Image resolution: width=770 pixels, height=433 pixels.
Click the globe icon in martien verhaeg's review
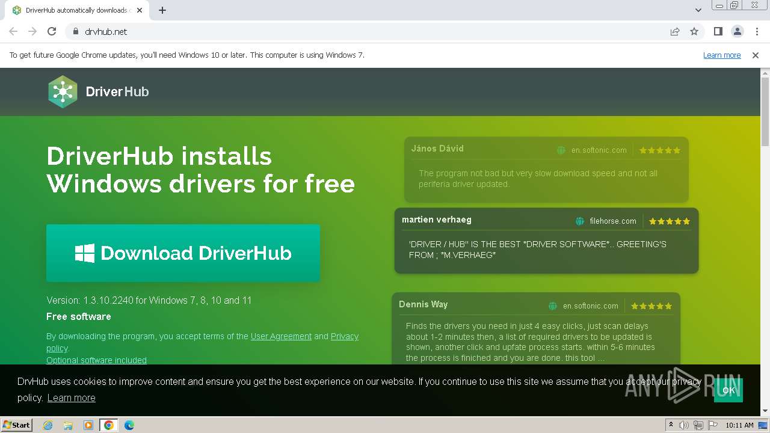click(x=580, y=221)
